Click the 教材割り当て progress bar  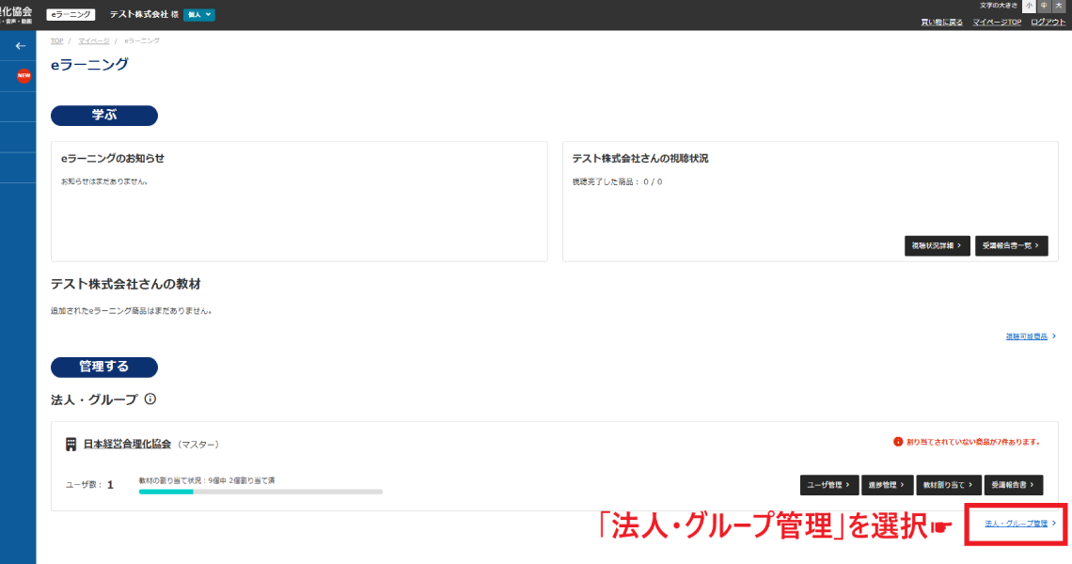click(260, 491)
